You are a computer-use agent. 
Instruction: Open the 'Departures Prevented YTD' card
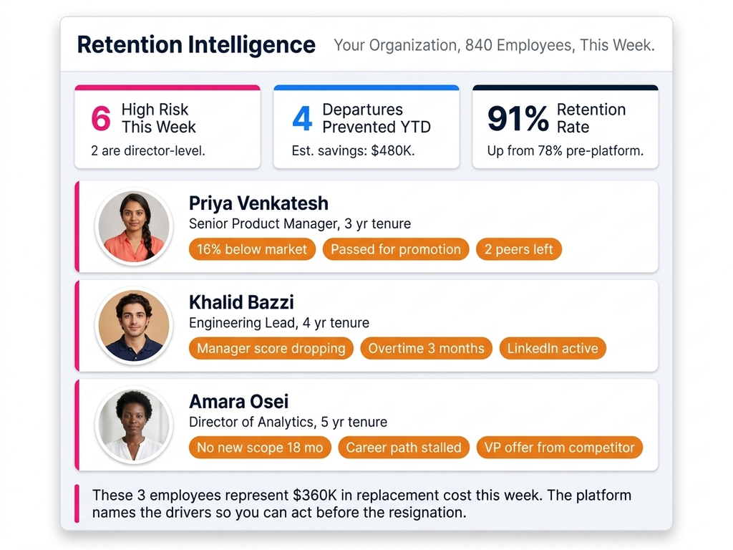(366, 126)
